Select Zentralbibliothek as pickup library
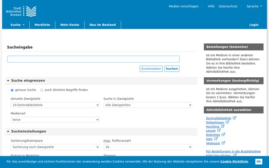This screenshot has height=168, width=269. [219, 118]
